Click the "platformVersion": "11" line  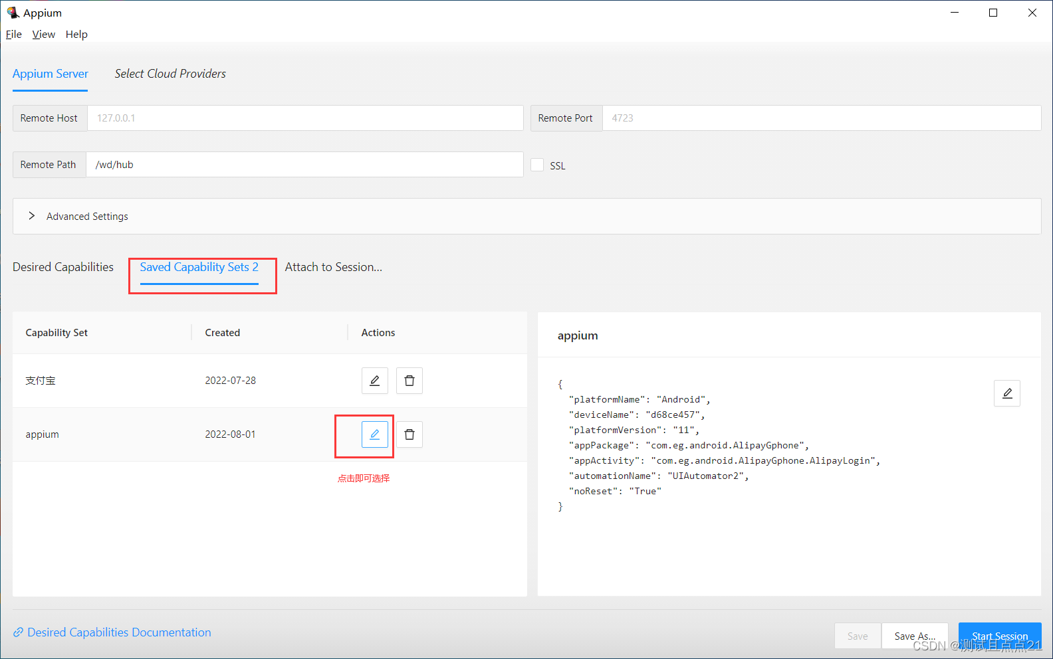coord(634,430)
